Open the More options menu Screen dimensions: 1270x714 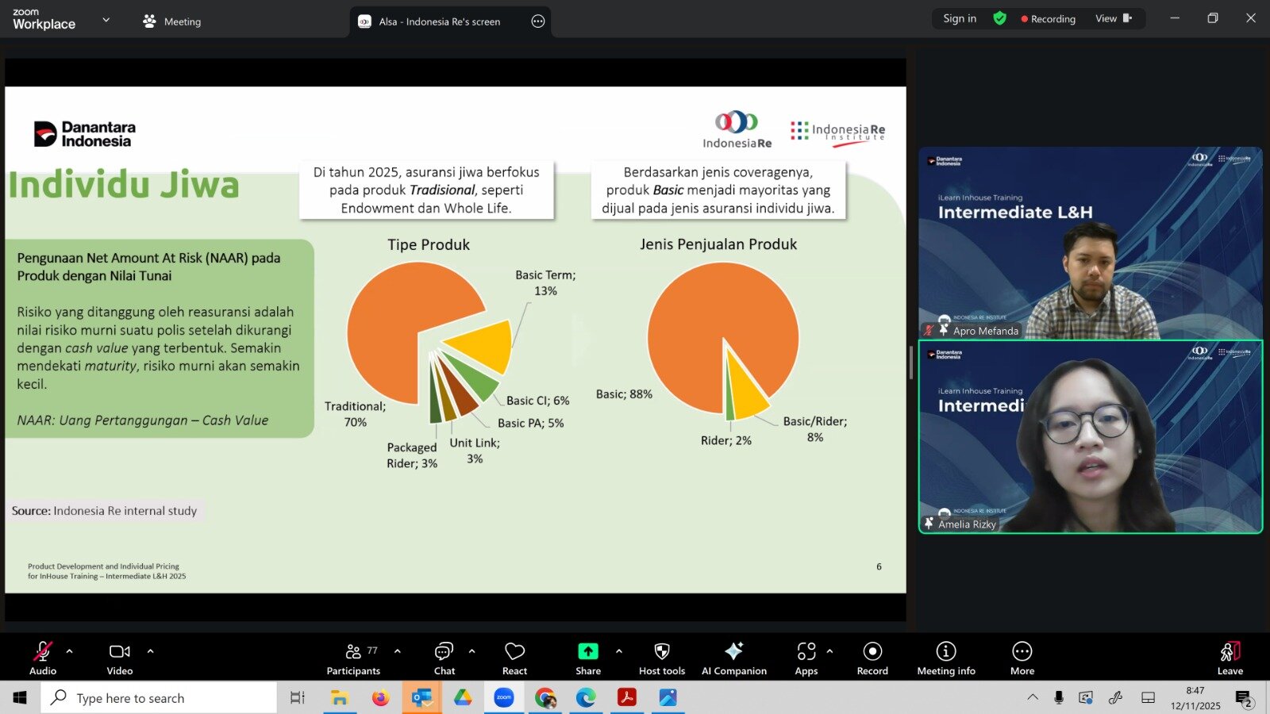(1022, 658)
